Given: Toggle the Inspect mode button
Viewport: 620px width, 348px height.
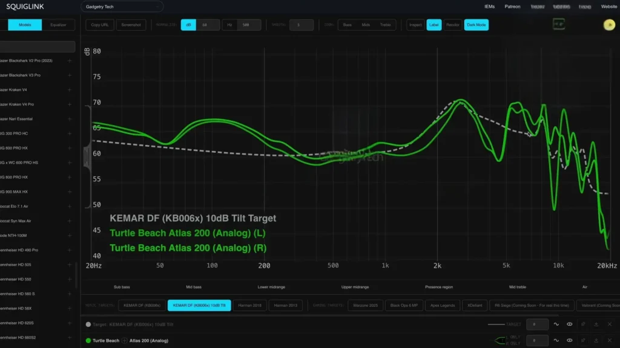Looking at the screenshot, I should click(415, 25).
